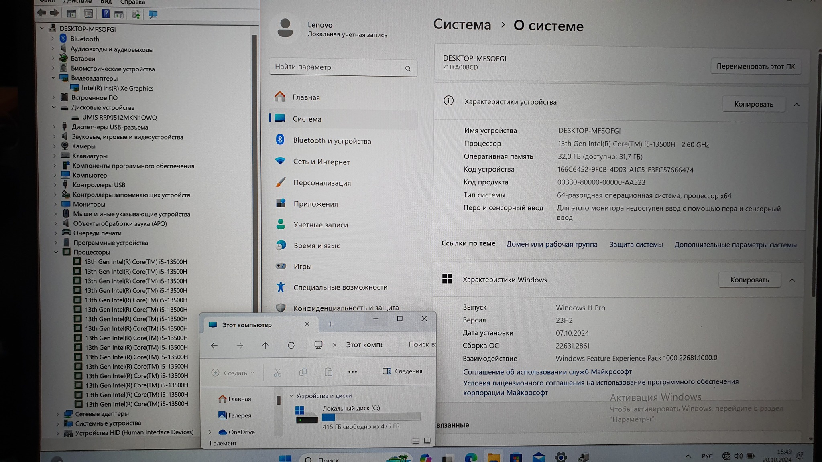The image size is (822, 462).
Task: Add a new tab in File Explorer
Action: [x=331, y=324]
